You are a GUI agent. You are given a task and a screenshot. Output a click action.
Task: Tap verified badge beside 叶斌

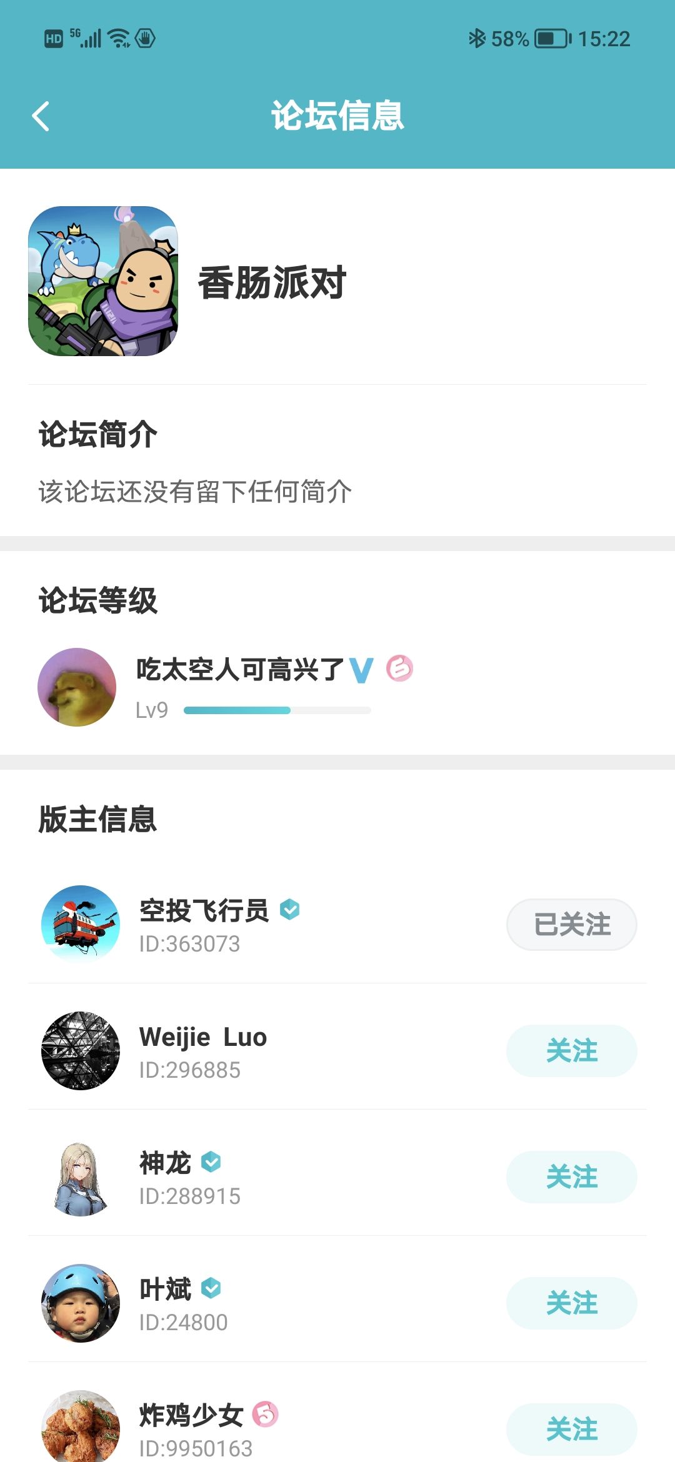(211, 1288)
